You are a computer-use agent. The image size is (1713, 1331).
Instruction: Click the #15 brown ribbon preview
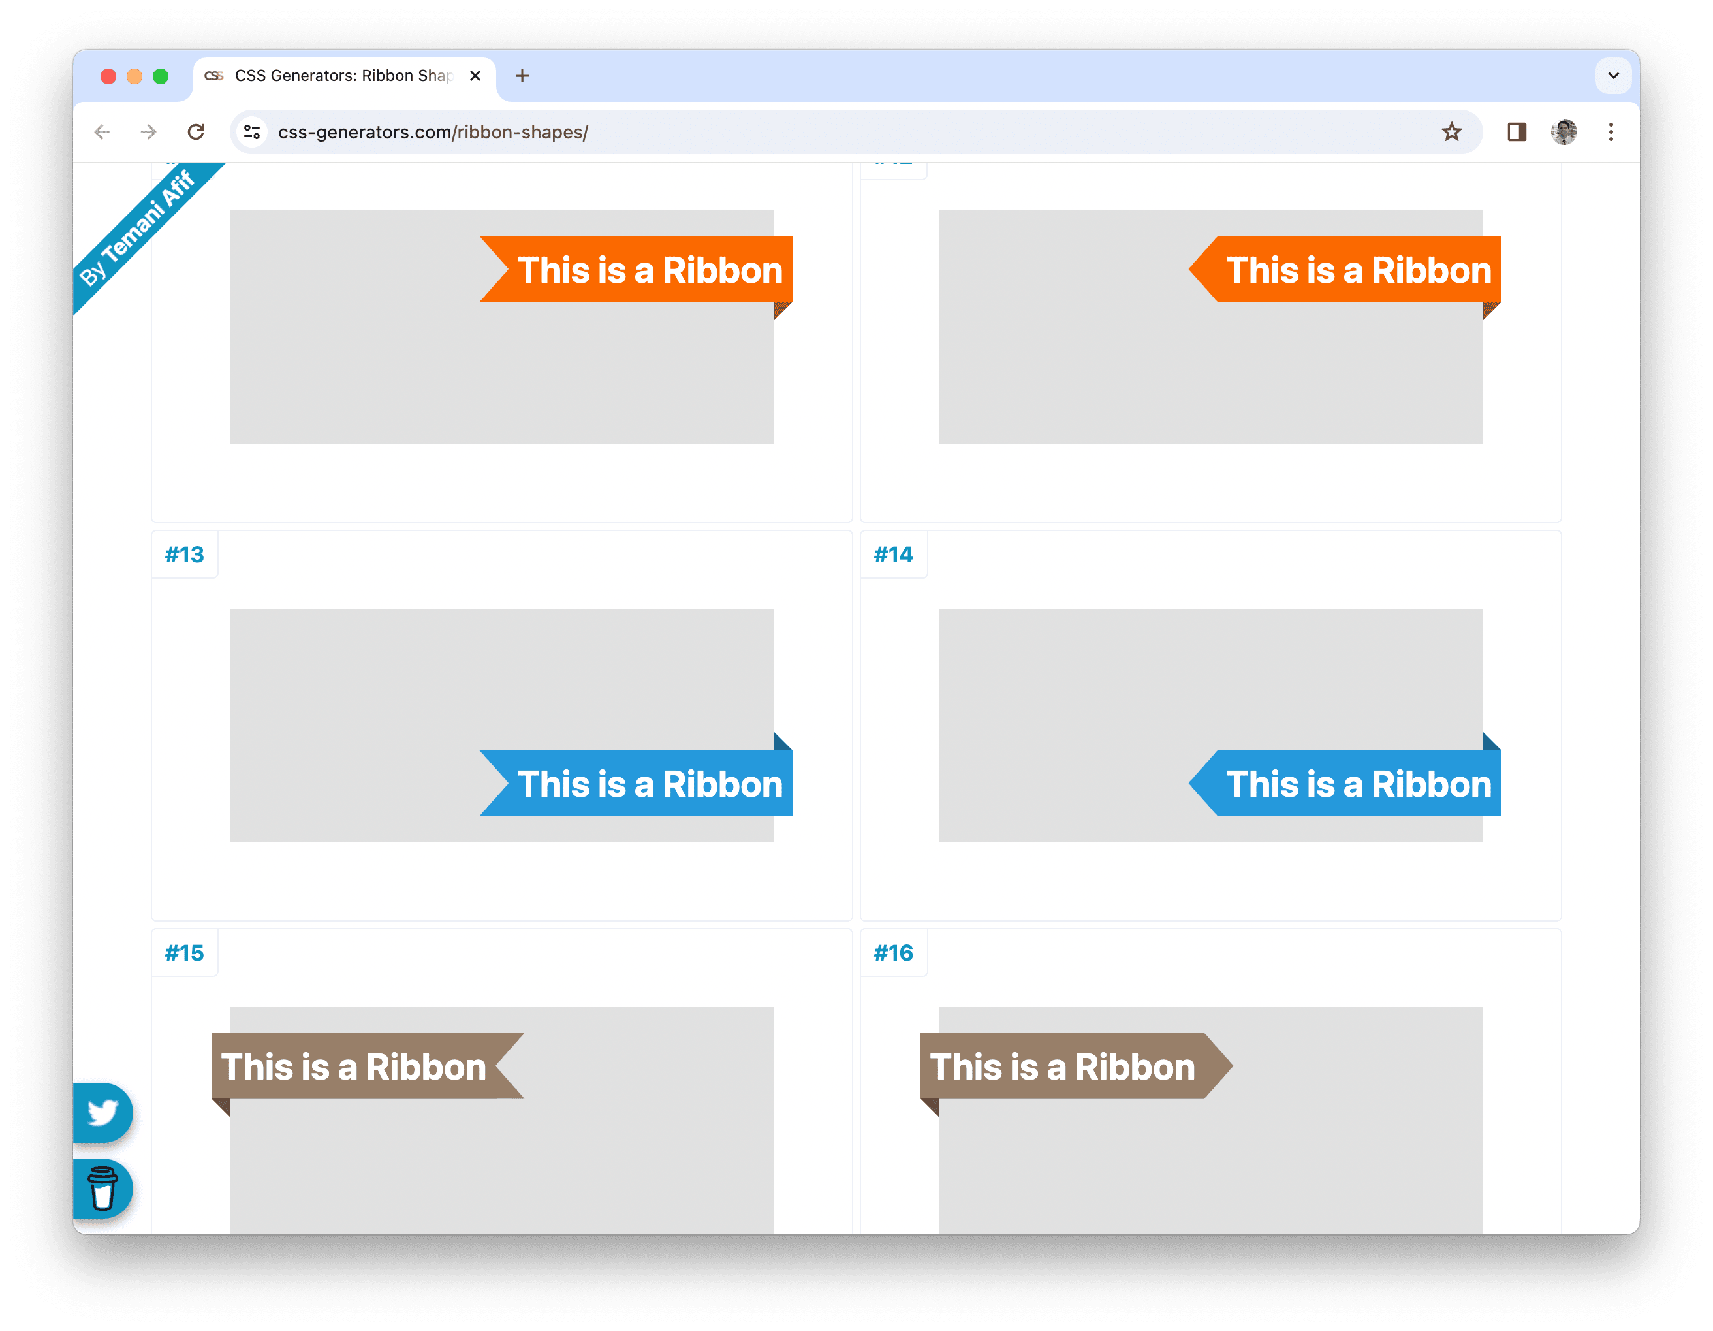point(354,1066)
